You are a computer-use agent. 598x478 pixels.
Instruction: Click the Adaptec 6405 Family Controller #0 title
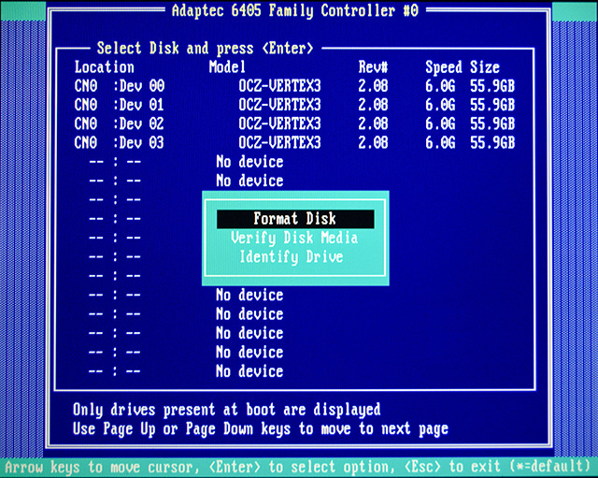point(295,10)
